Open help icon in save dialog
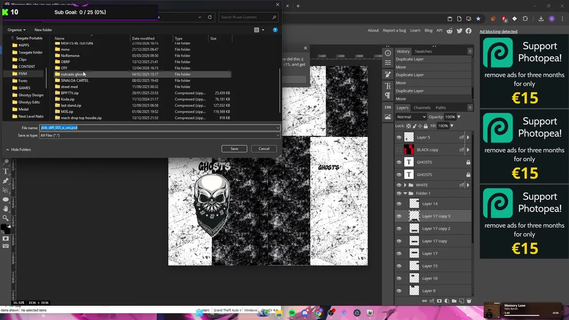This screenshot has height=320, width=569. 275,30
